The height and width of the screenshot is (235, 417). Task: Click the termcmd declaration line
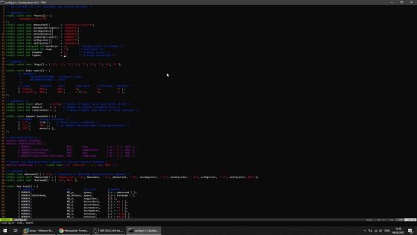pyautogui.click(x=42, y=180)
